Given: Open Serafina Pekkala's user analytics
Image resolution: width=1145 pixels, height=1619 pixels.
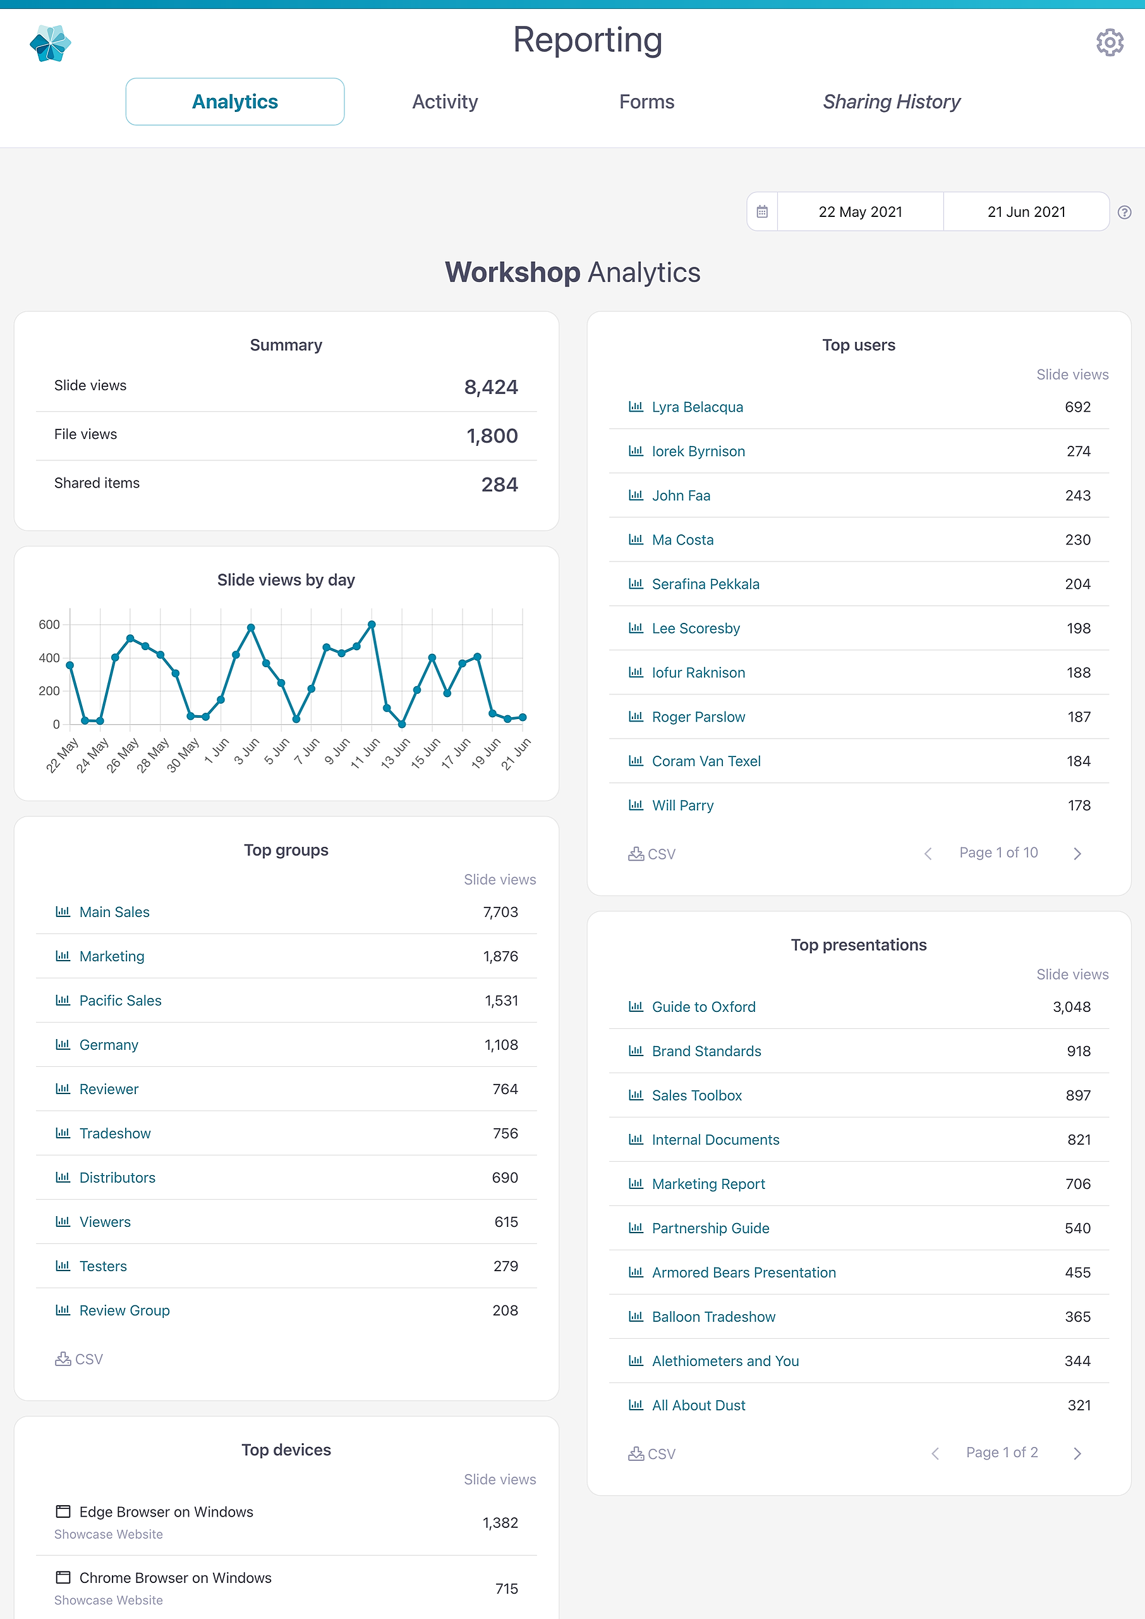Looking at the screenshot, I should click(x=706, y=584).
